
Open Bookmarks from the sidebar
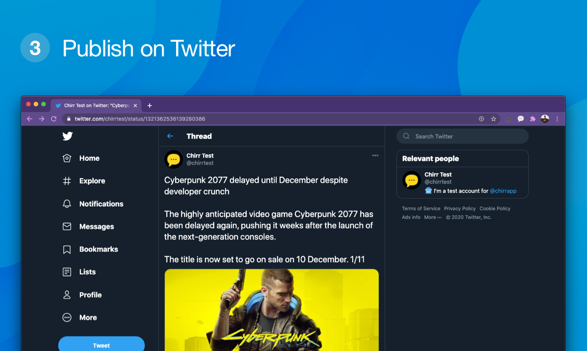coord(90,249)
